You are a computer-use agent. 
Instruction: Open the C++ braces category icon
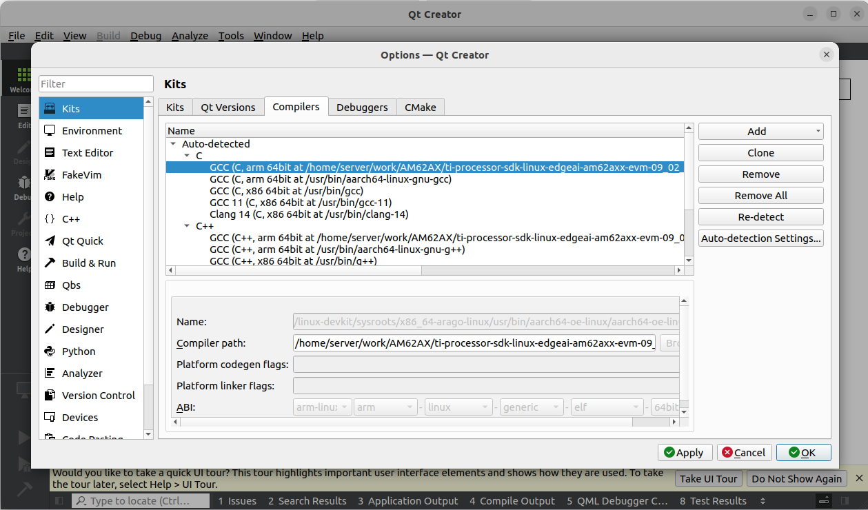[50, 219]
